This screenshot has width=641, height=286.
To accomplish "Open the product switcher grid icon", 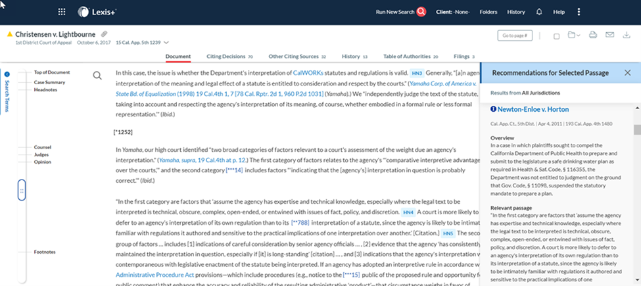I will 62,12.
